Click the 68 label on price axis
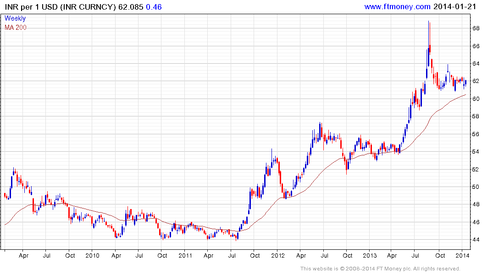The image size is (493, 275). [476, 28]
